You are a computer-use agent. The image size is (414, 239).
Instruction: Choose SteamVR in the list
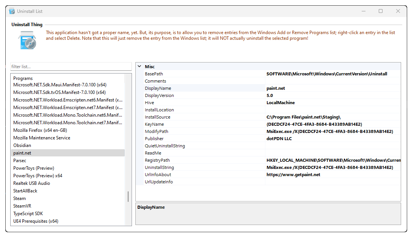pyautogui.click(x=22, y=206)
